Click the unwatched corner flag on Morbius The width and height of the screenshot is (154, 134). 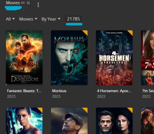85,32
